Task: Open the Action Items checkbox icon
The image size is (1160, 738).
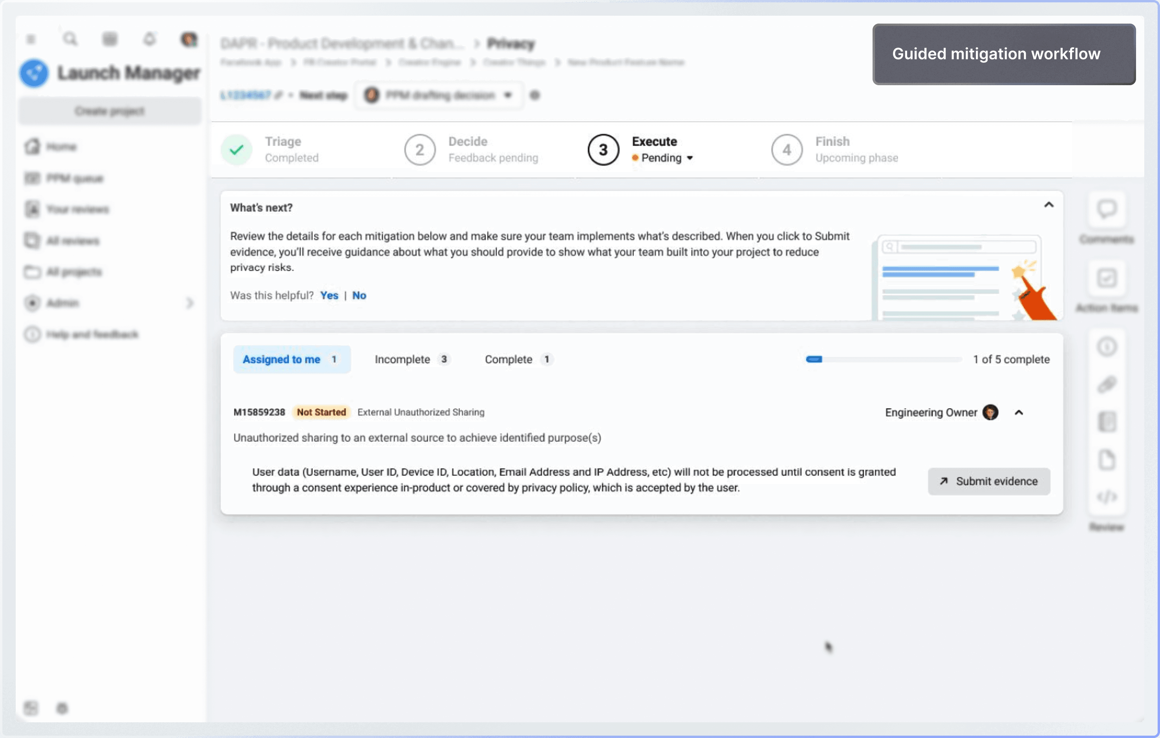Action: pos(1107,278)
